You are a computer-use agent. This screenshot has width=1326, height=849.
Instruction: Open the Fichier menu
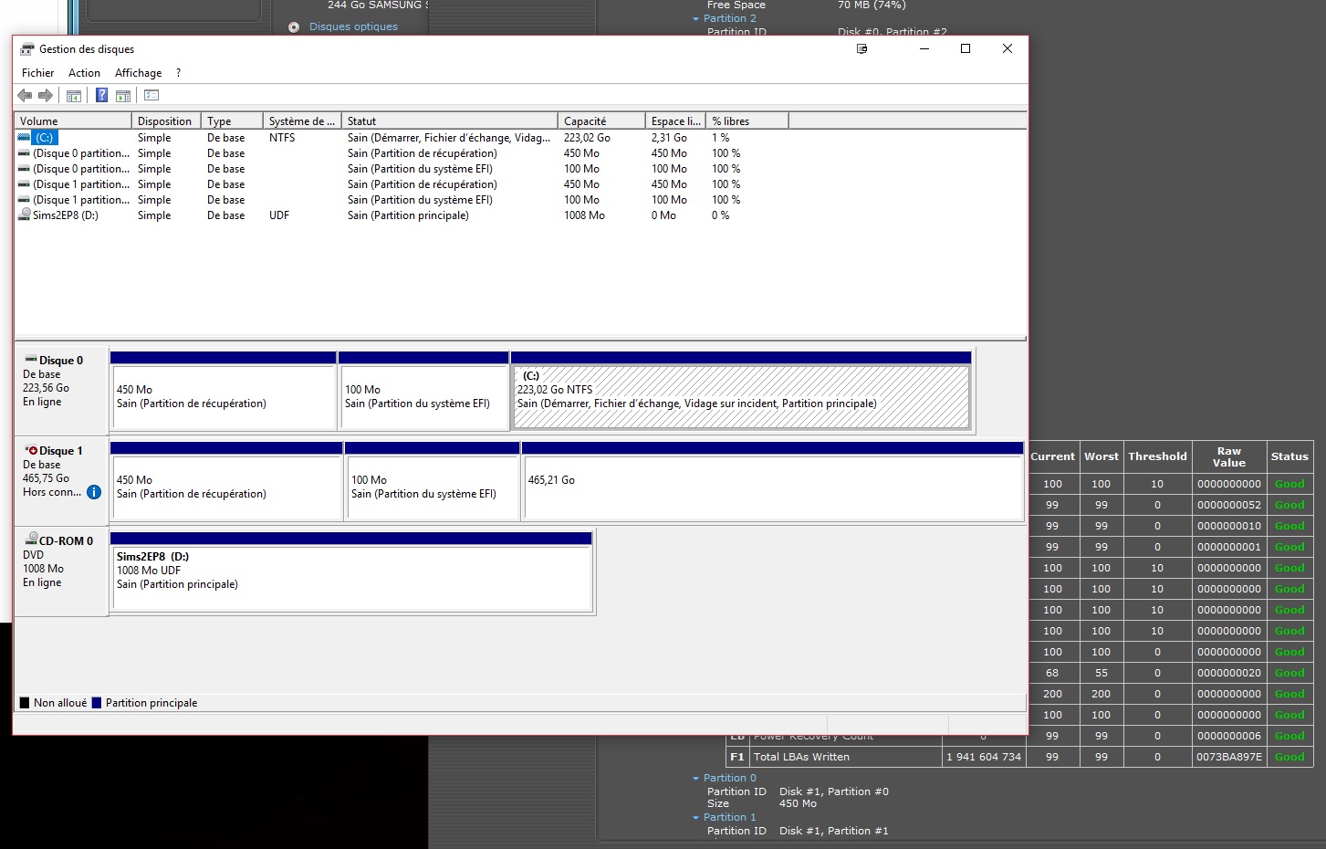click(x=37, y=73)
